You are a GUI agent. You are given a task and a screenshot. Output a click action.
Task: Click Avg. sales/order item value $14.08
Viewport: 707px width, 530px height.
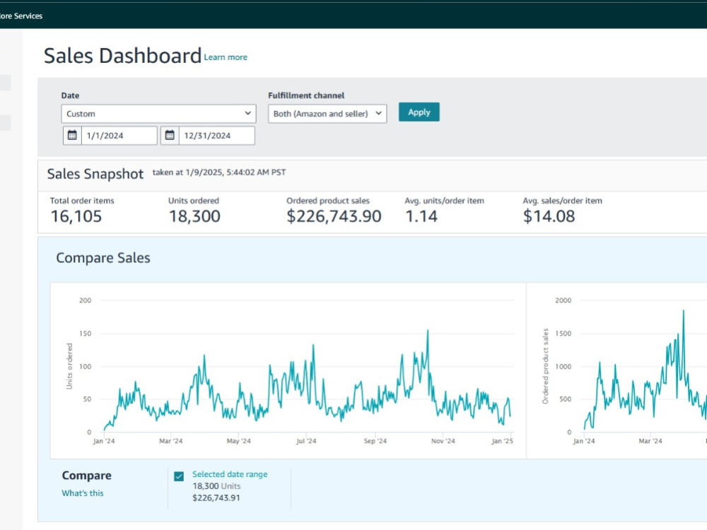(549, 216)
